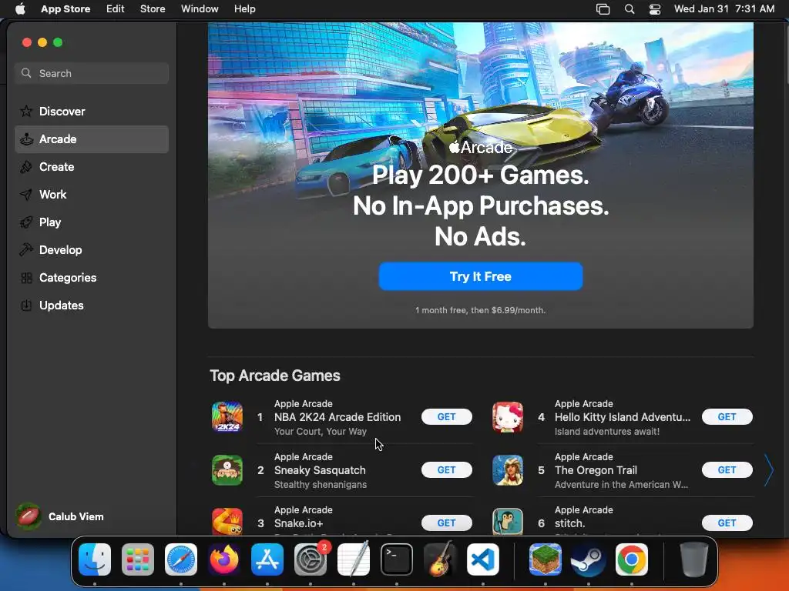Open TextEdit from the Dock
Viewport: 789px width, 591px height.
(x=353, y=559)
